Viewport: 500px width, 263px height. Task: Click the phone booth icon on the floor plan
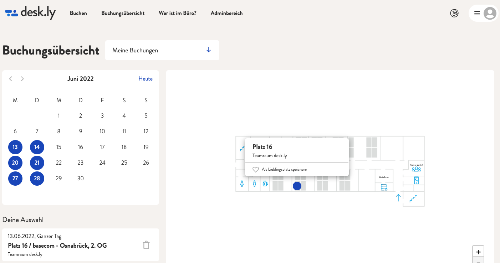[x=416, y=180]
